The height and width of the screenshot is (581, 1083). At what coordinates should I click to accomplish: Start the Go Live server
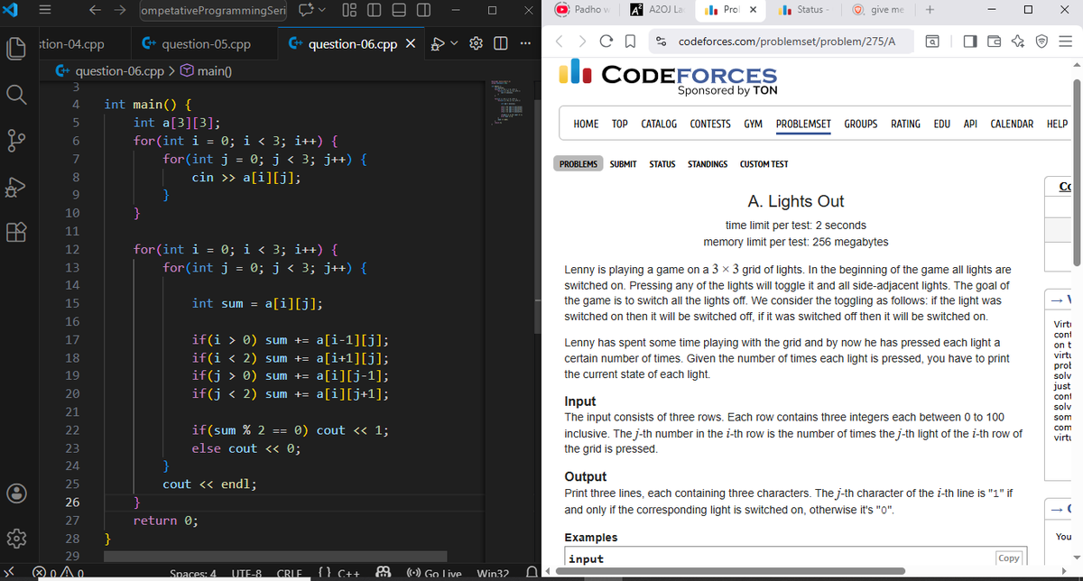436,572
